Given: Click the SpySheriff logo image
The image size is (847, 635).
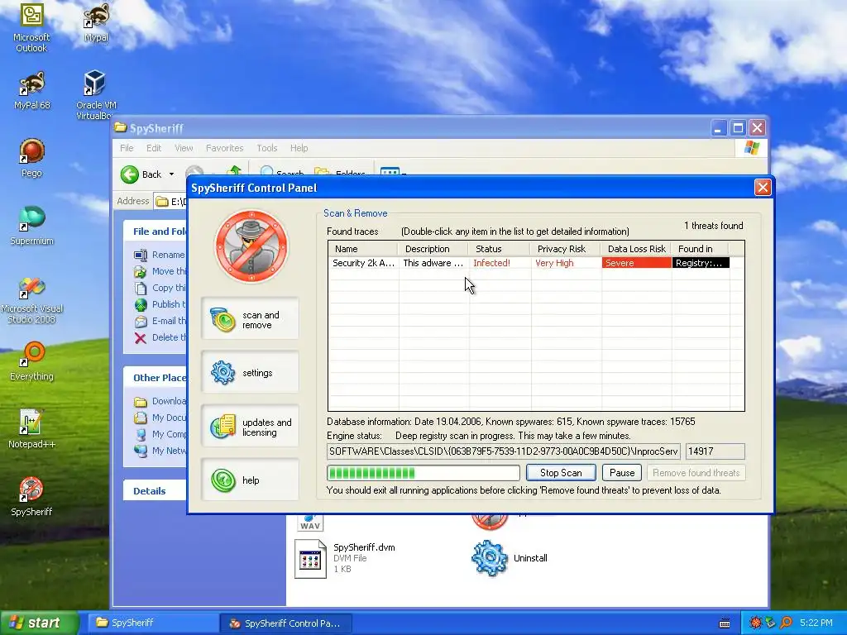Looking at the screenshot, I should 251,246.
